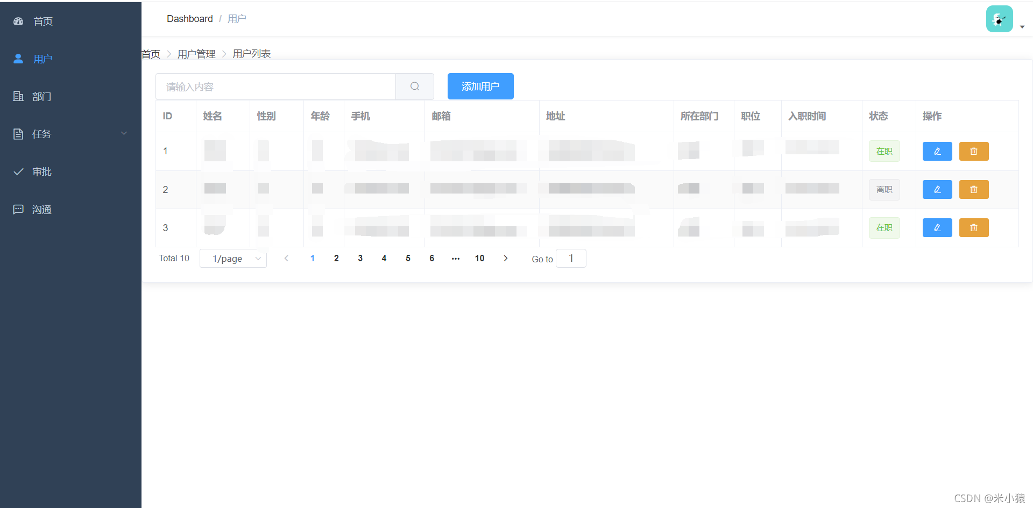This screenshot has height=508, width=1033.
Task: Click the 添加用户 button
Action: pyautogui.click(x=480, y=86)
